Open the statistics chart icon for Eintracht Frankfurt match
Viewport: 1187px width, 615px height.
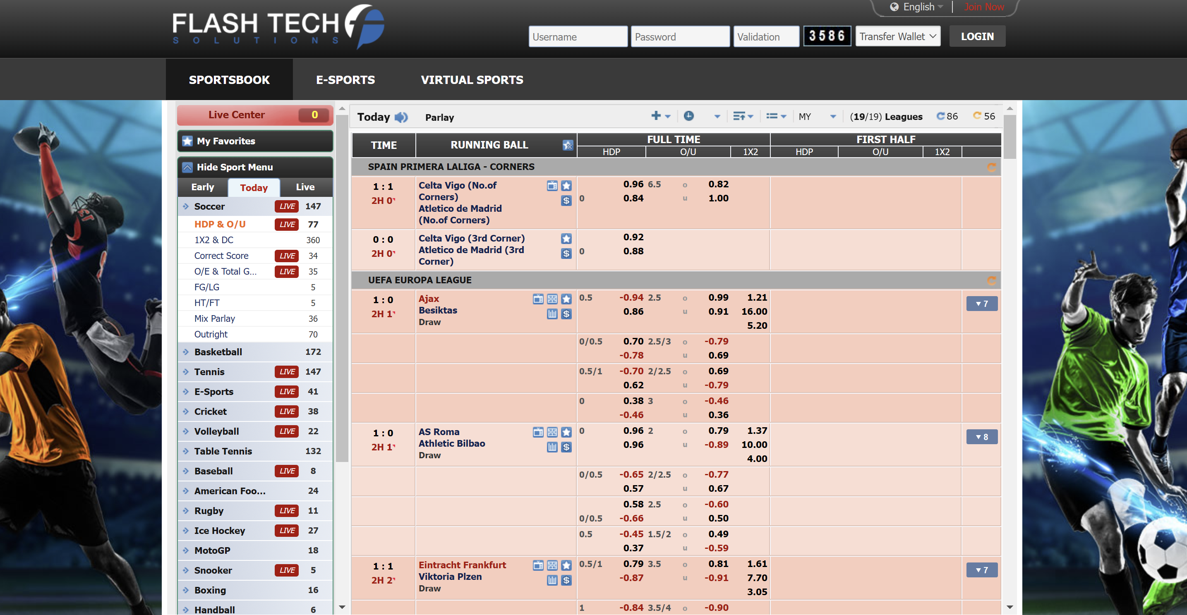(x=552, y=580)
